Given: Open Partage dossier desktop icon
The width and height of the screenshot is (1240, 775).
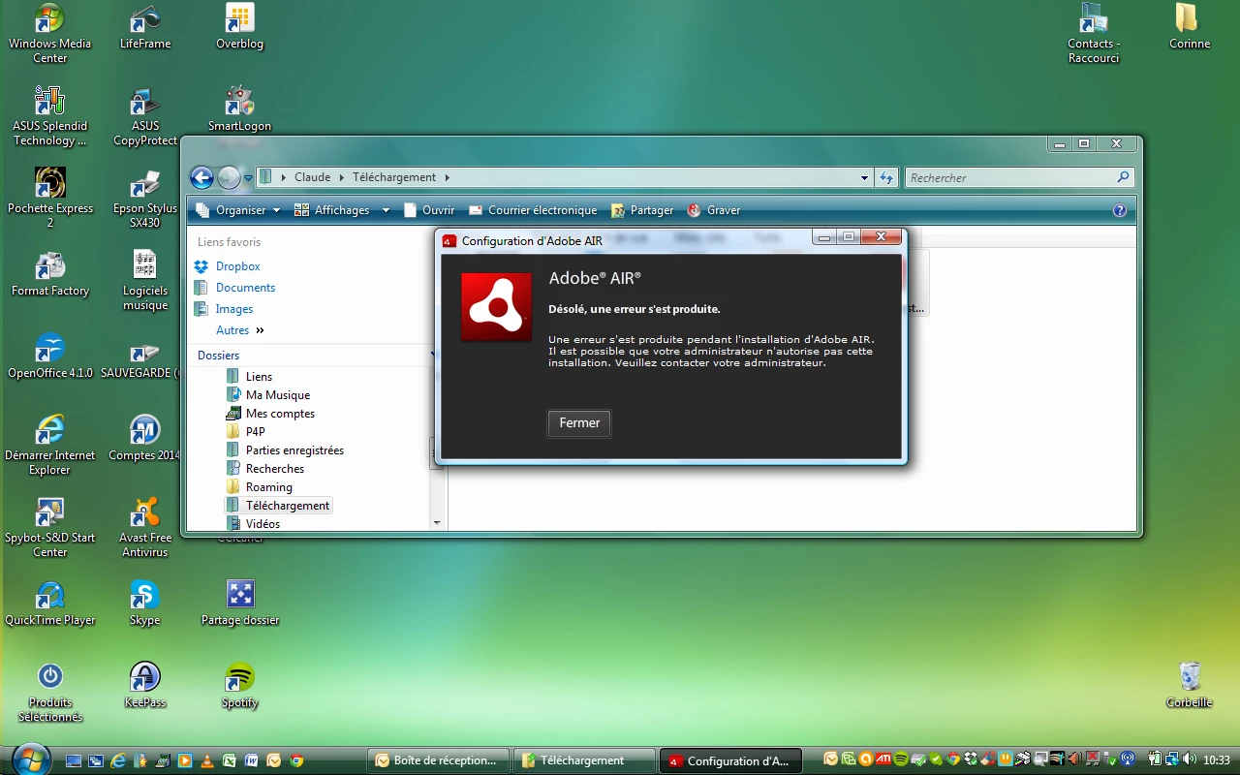Looking at the screenshot, I should [239, 604].
